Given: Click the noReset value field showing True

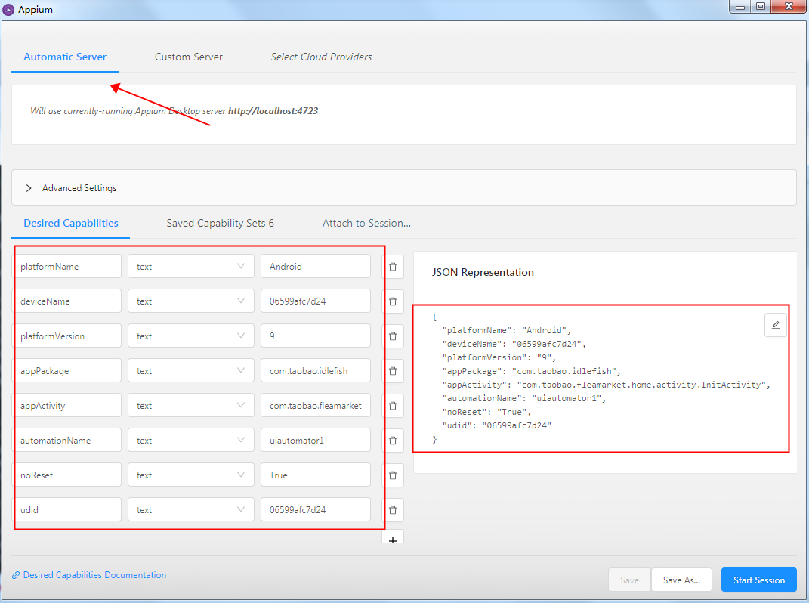Looking at the screenshot, I should coord(316,475).
